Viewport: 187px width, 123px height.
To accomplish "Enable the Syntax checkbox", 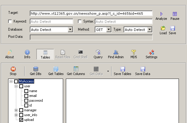I will pos(80,21).
